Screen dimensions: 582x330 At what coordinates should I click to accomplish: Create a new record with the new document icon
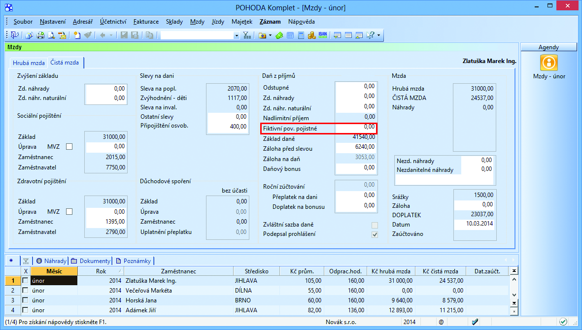(77, 35)
